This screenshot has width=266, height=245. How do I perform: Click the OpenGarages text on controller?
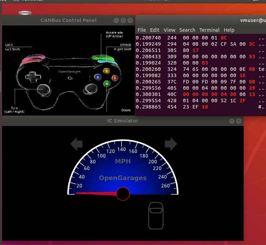click(x=69, y=72)
